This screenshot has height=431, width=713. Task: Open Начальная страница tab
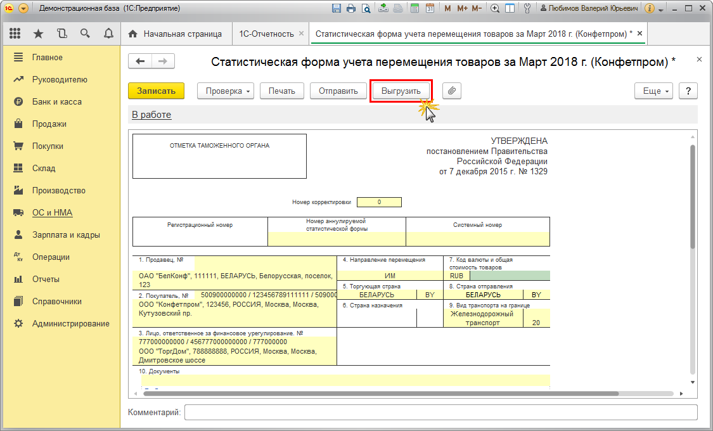(x=176, y=34)
